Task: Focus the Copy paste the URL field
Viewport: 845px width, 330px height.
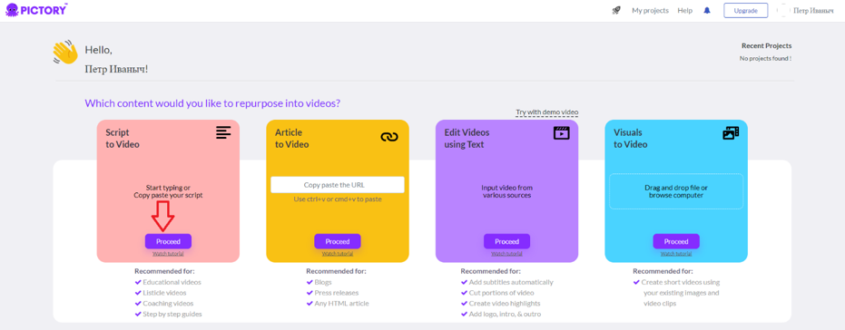Action: click(x=338, y=185)
